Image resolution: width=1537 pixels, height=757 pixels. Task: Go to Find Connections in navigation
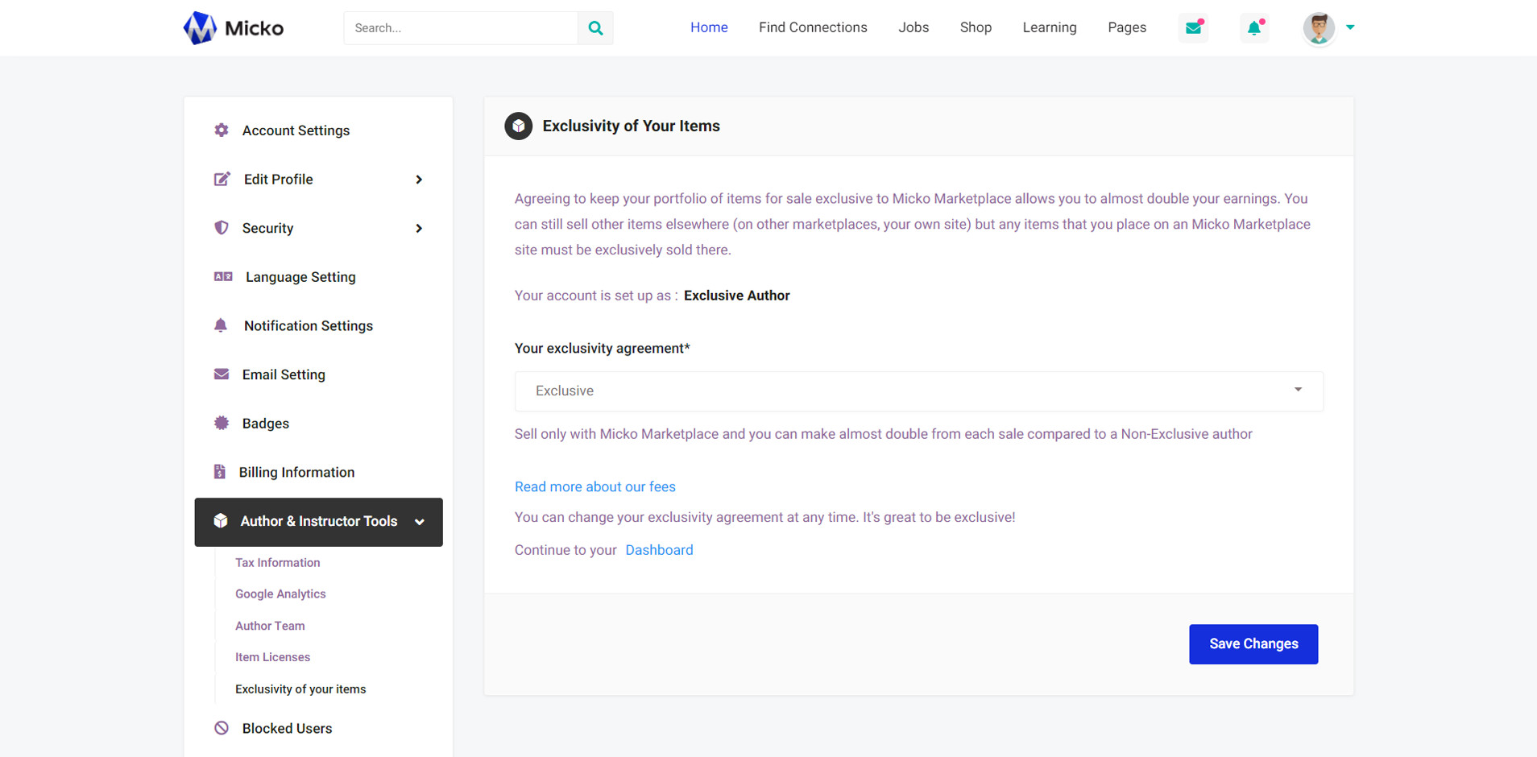813,27
